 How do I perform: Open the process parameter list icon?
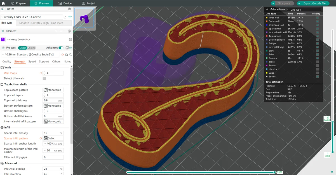pos(67,48)
